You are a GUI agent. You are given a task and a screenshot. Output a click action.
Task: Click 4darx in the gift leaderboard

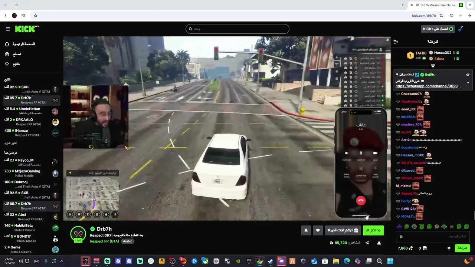pos(439,59)
